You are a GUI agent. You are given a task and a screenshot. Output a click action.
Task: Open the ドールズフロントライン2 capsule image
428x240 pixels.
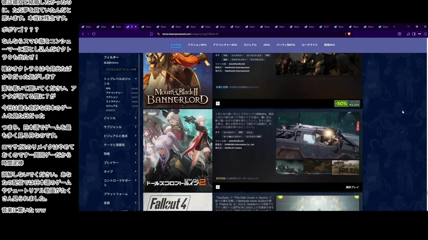[178, 150]
